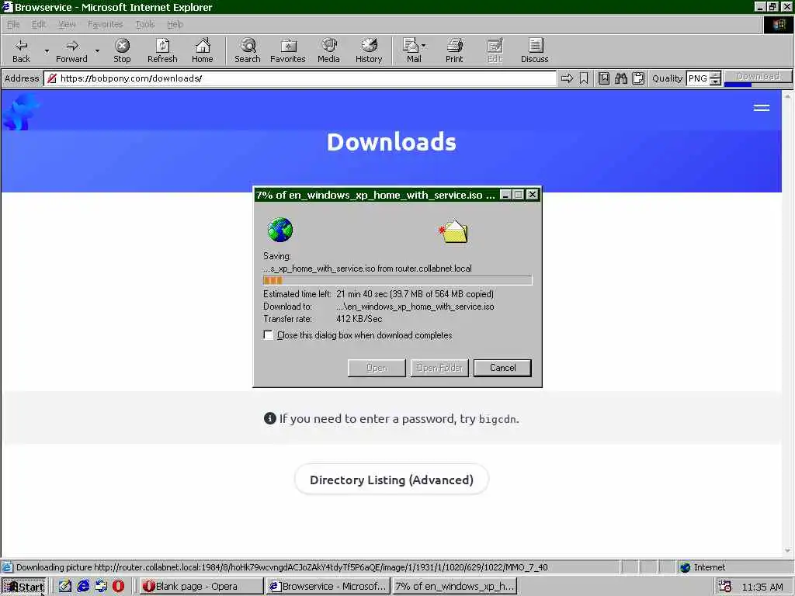Click the address bar URL field

(300, 78)
